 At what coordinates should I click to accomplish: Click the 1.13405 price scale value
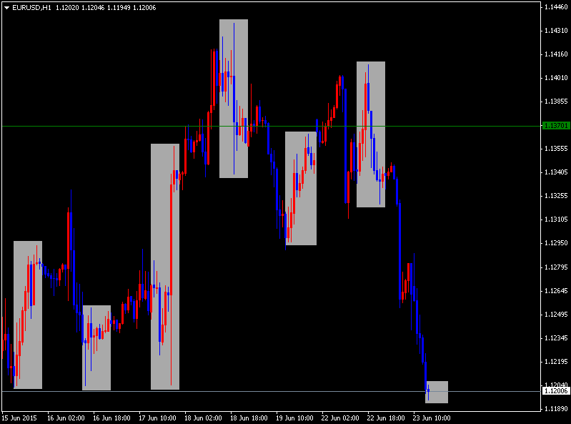pyautogui.click(x=556, y=172)
